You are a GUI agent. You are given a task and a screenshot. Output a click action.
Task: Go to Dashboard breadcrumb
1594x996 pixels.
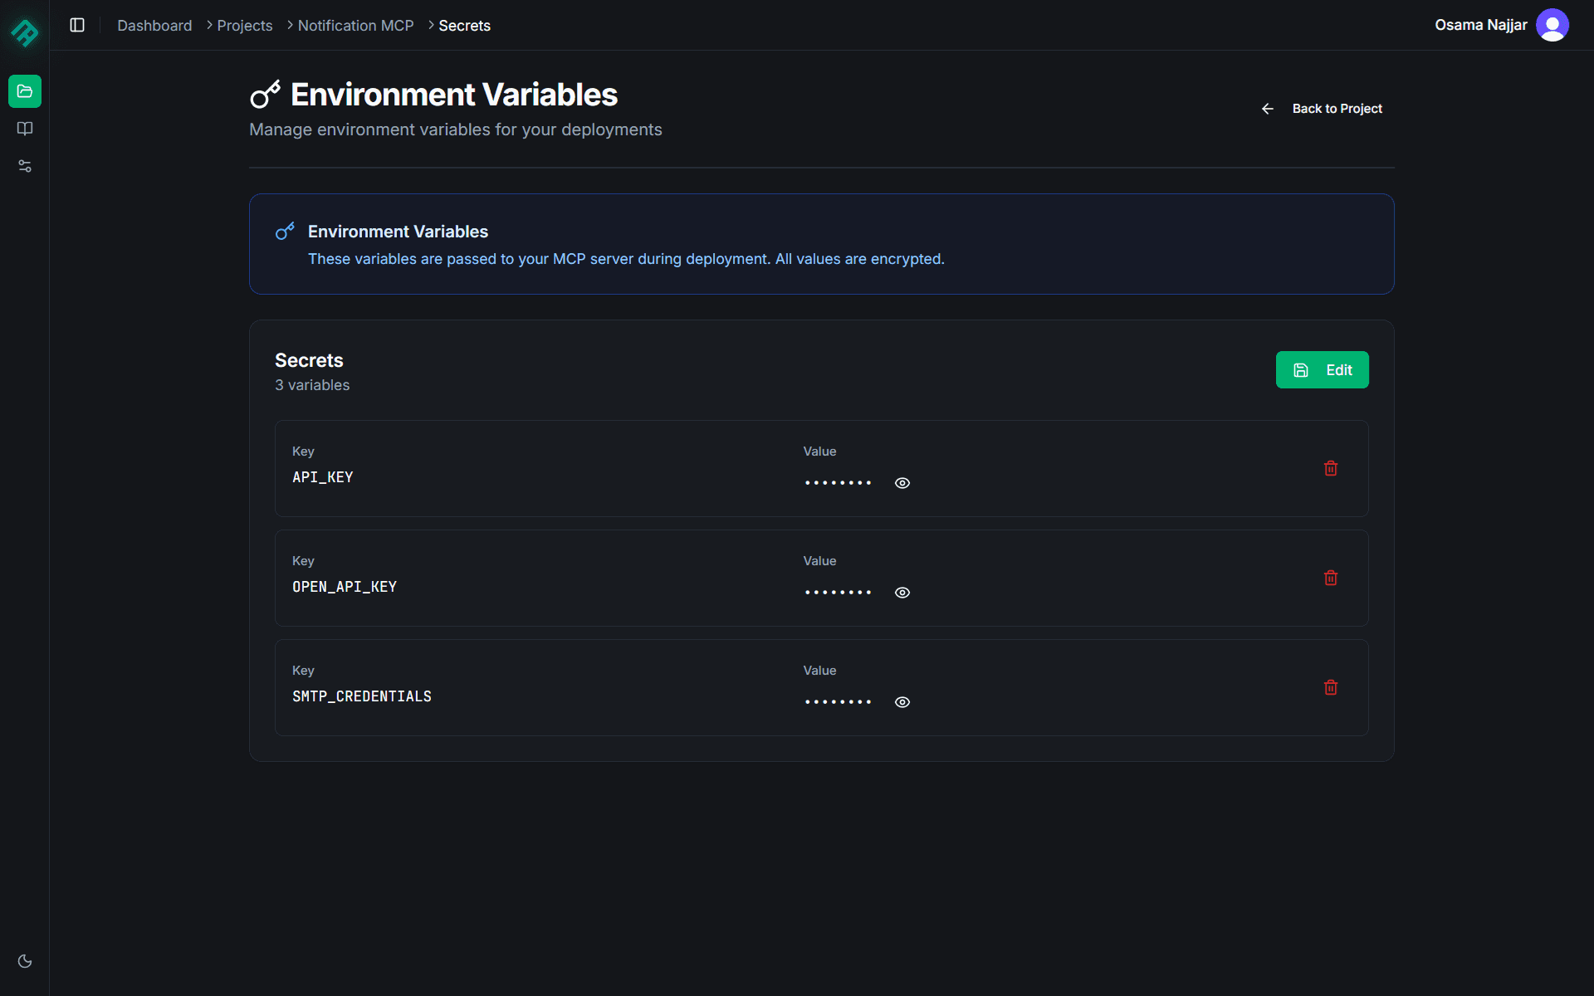[x=154, y=26]
